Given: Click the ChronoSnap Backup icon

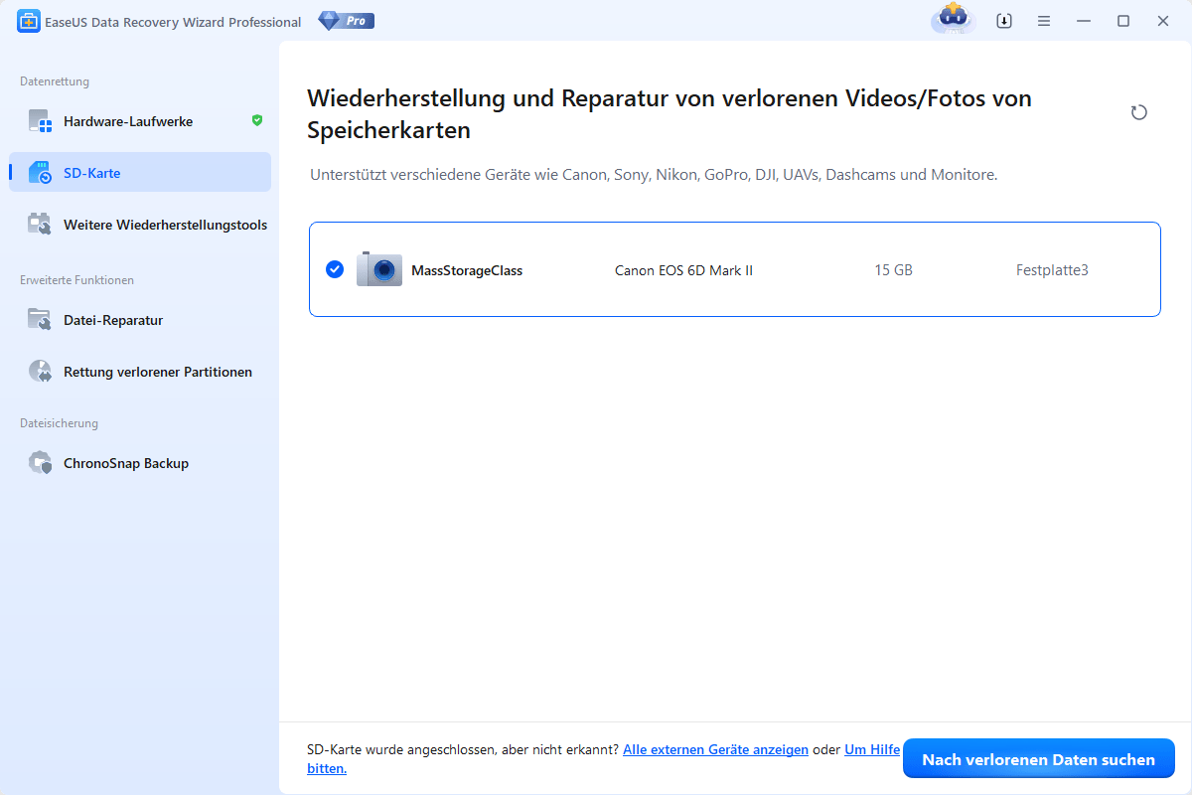Looking at the screenshot, I should tap(40, 463).
